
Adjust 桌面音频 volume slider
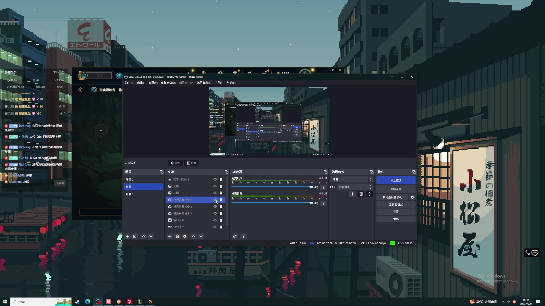[x=272, y=203]
